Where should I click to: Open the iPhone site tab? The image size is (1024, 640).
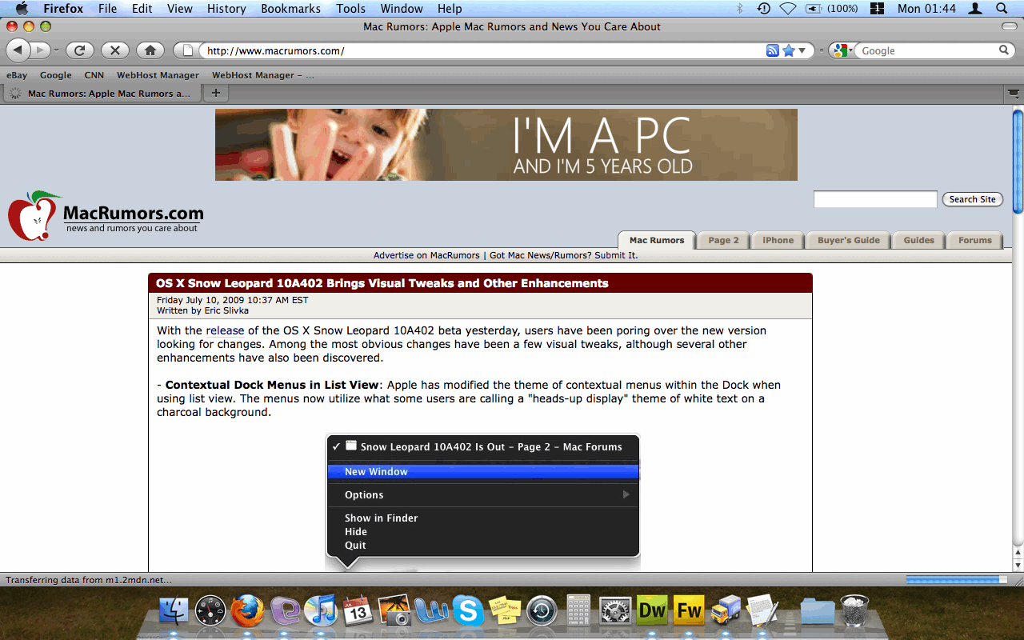coord(778,240)
